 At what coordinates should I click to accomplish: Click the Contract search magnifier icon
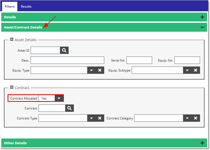click(69, 108)
